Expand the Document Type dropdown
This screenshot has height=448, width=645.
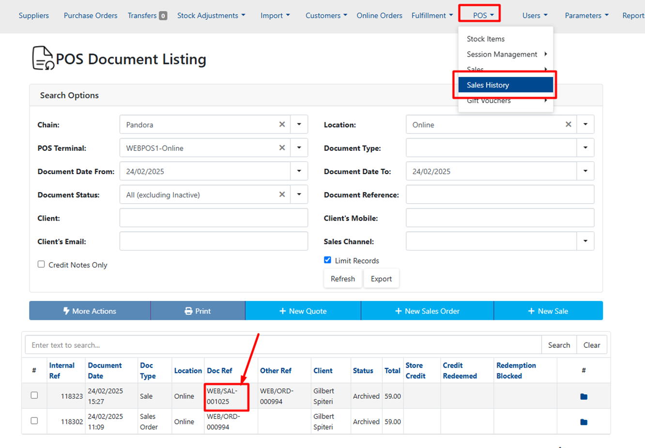click(585, 148)
